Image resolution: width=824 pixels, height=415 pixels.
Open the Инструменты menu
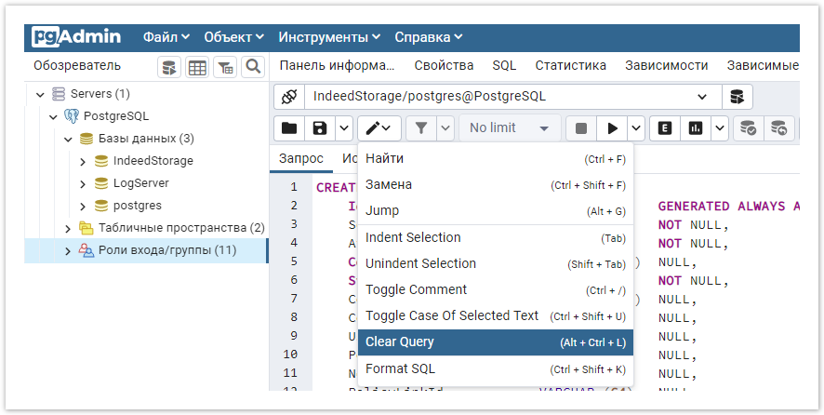coord(329,37)
